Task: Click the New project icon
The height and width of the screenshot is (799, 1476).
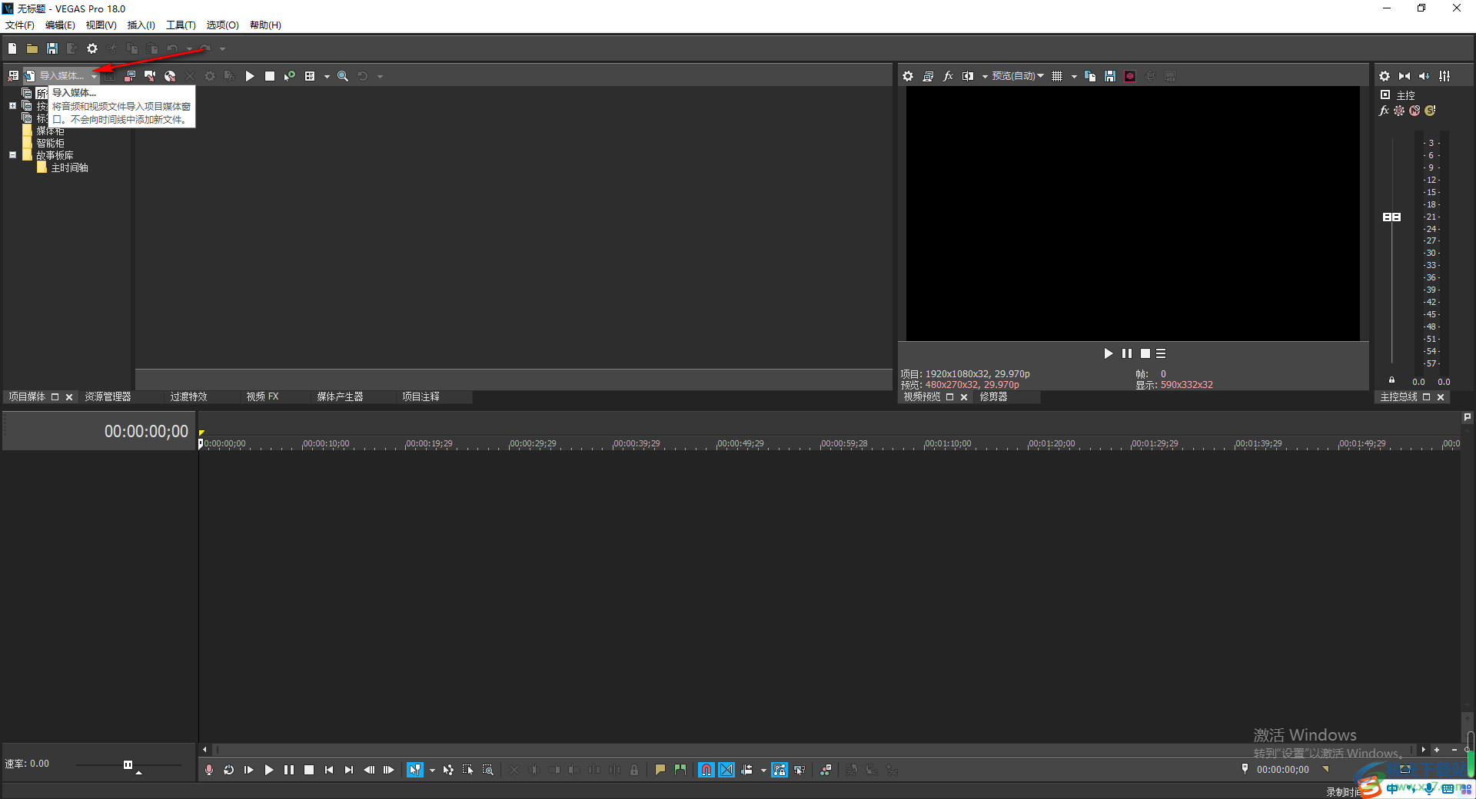Action: [x=12, y=48]
